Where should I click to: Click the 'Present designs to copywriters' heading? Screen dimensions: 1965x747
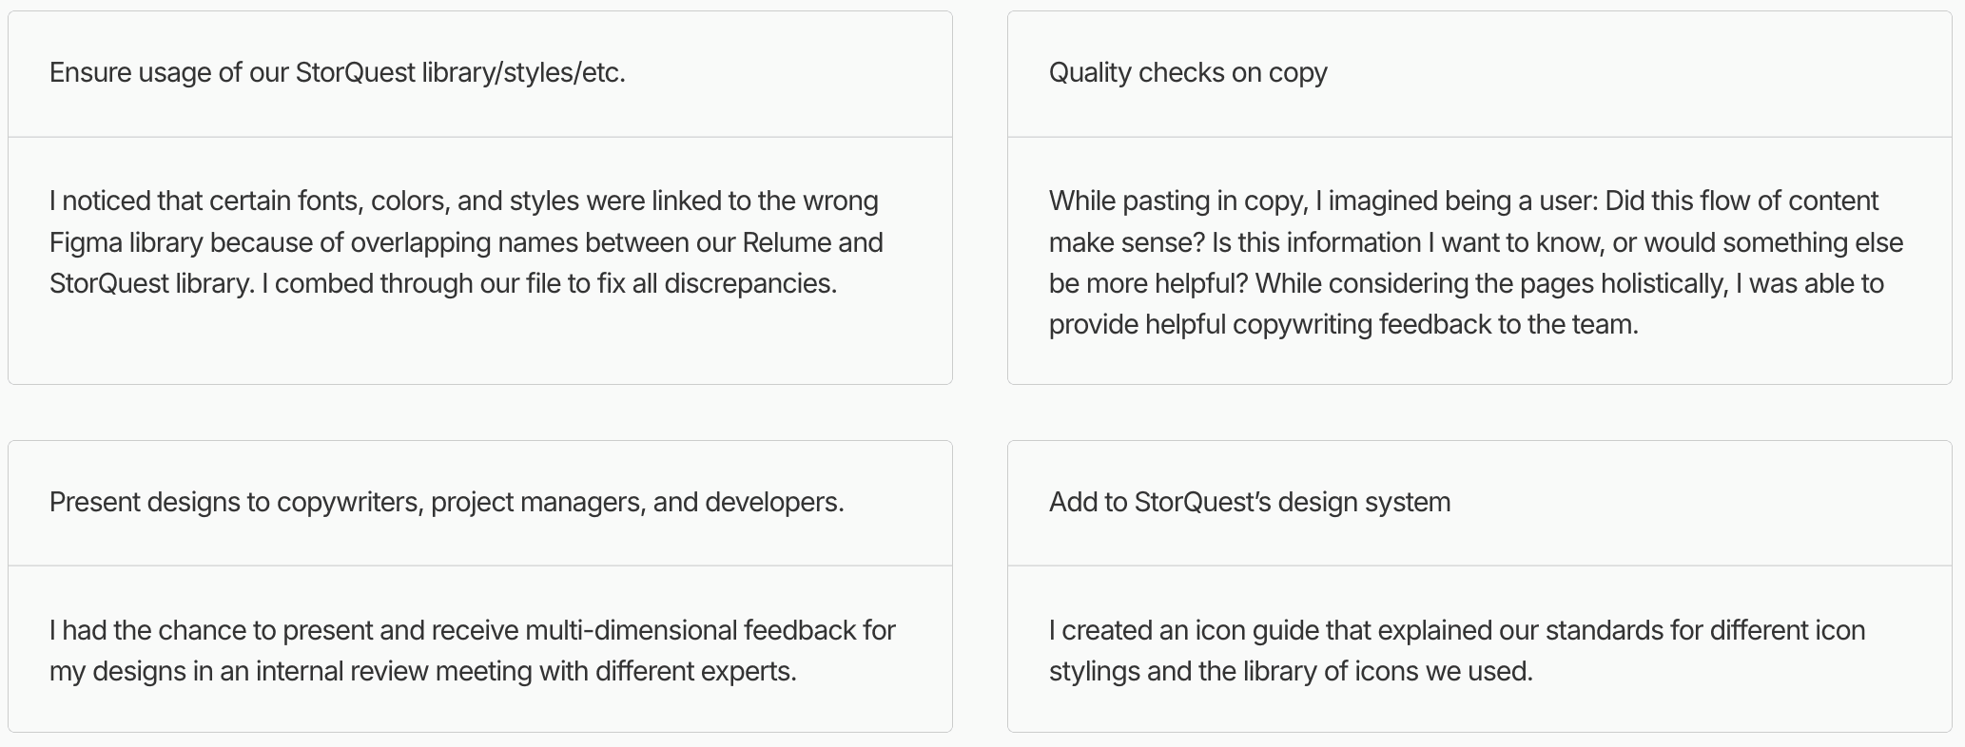[446, 503]
